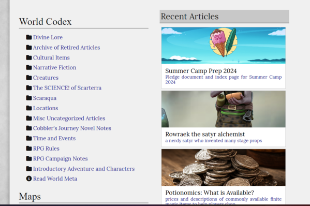
Task: Click the folder icon beside RPG Campaign Notes
Action: [29, 158]
